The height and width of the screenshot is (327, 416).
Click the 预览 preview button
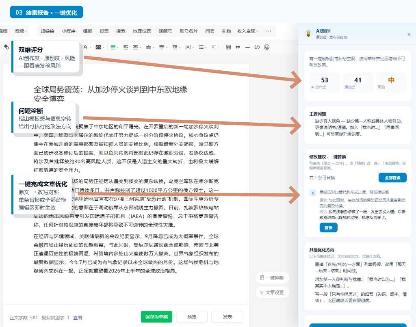point(192,317)
